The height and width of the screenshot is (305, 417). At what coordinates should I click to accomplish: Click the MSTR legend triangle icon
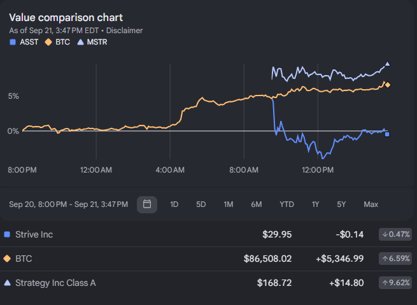[80, 42]
